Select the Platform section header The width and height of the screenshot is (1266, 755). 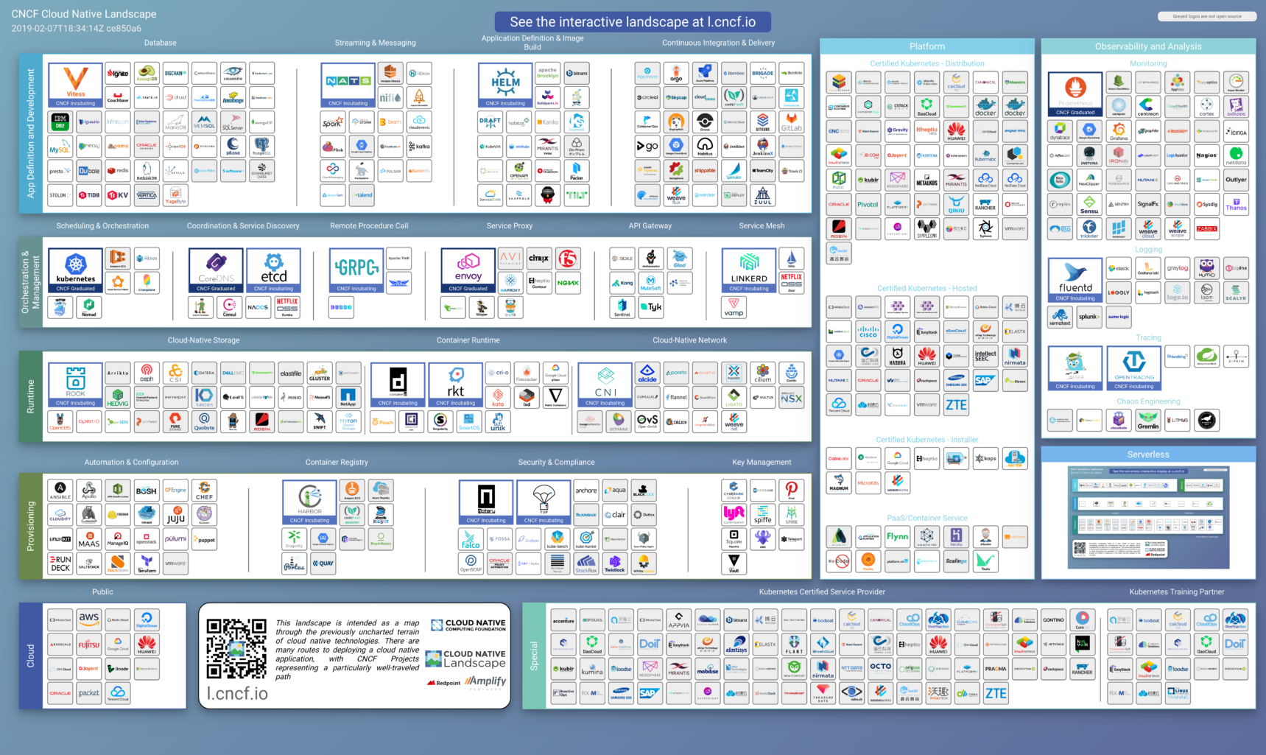click(927, 46)
